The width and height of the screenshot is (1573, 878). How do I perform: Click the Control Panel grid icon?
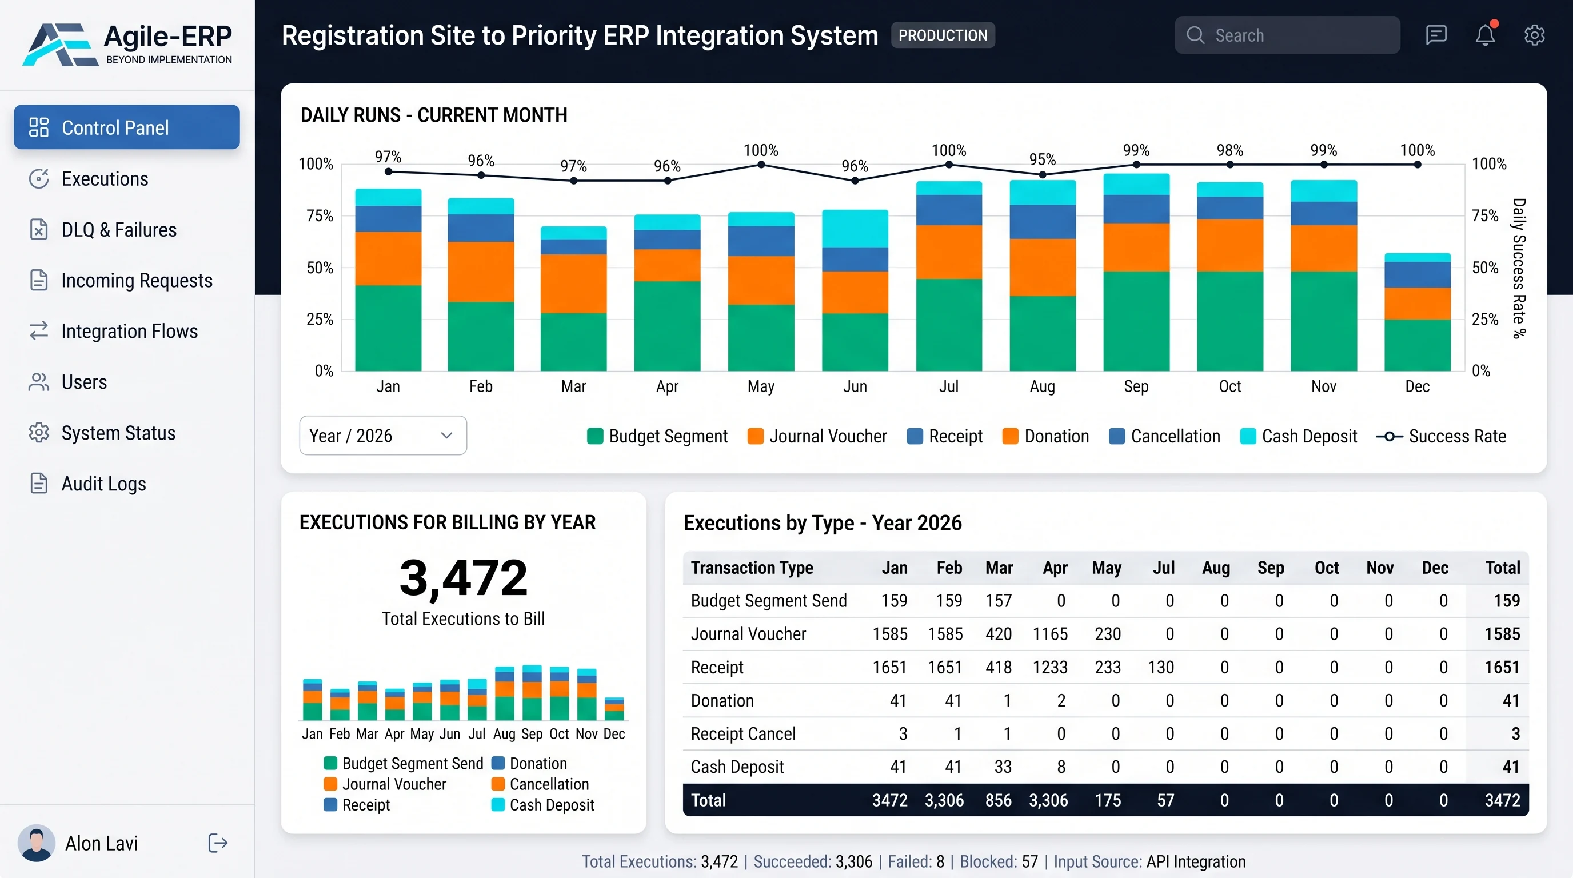(38, 127)
